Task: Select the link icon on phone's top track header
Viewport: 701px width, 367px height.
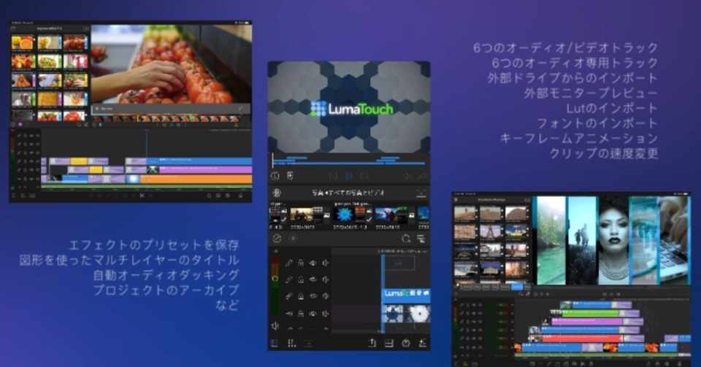Action: click(289, 263)
